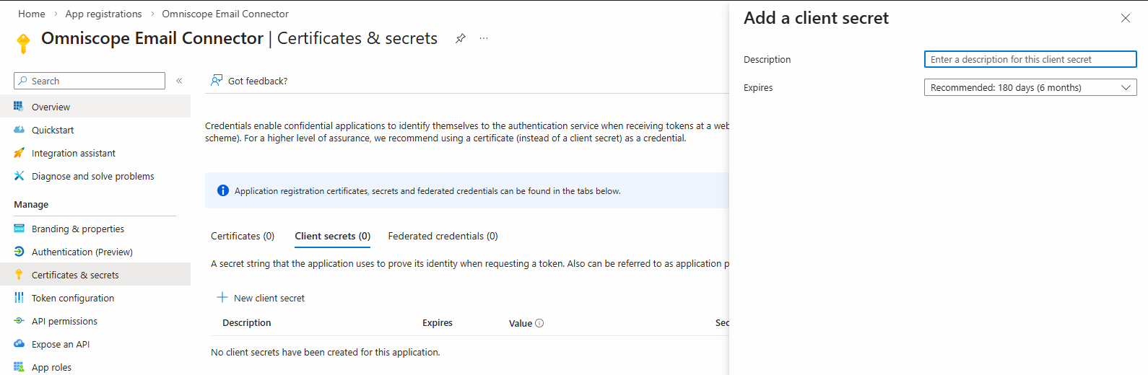Click 'No client secrets have been created' text
Image resolution: width=1148 pixels, height=375 pixels.
click(326, 353)
